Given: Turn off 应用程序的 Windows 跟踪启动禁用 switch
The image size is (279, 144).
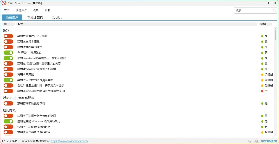Looking at the screenshot, I should (8, 121).
